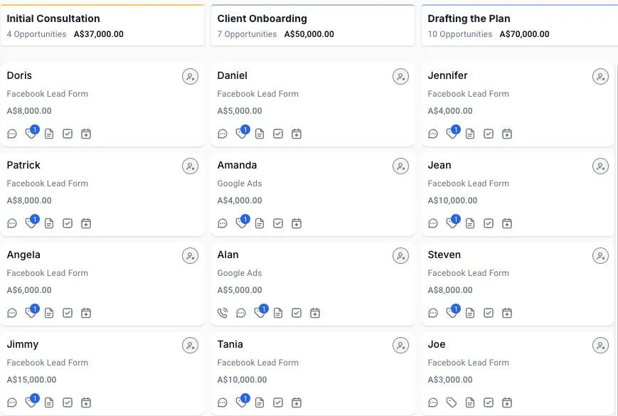The image size is (618, 416).
Task: Open the conversation icon on Tania's card
Action: click(x=223, y=402)
